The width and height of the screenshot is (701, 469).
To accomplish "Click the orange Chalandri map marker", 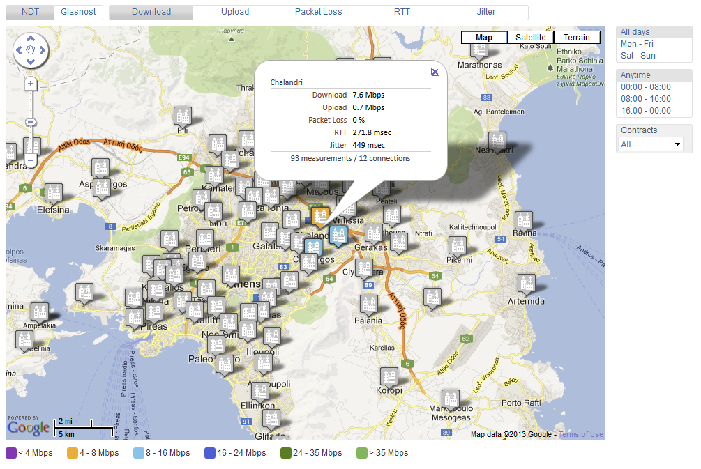I will (320, 217).
